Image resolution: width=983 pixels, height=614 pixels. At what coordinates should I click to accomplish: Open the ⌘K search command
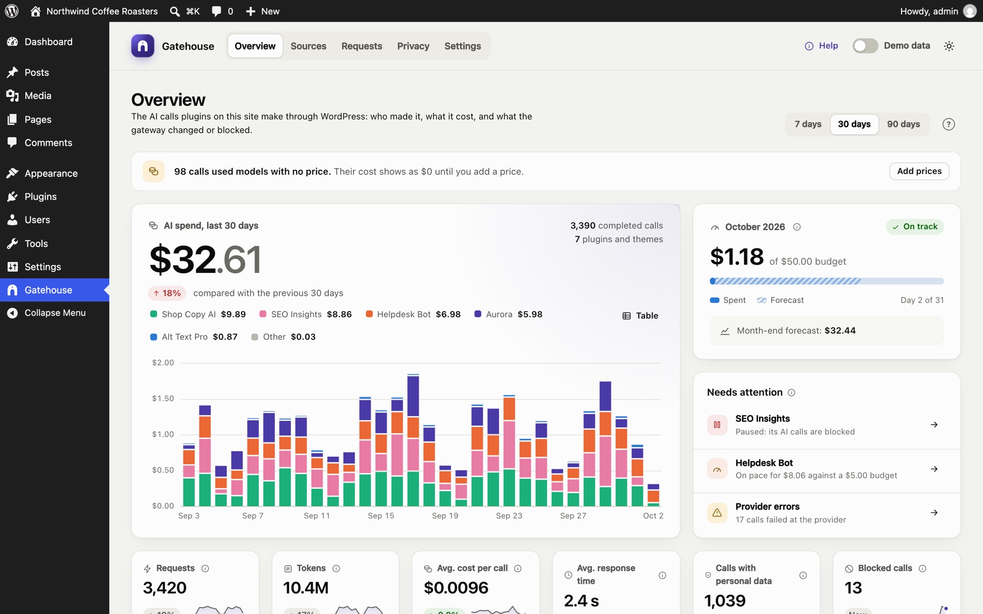(185, 11)
